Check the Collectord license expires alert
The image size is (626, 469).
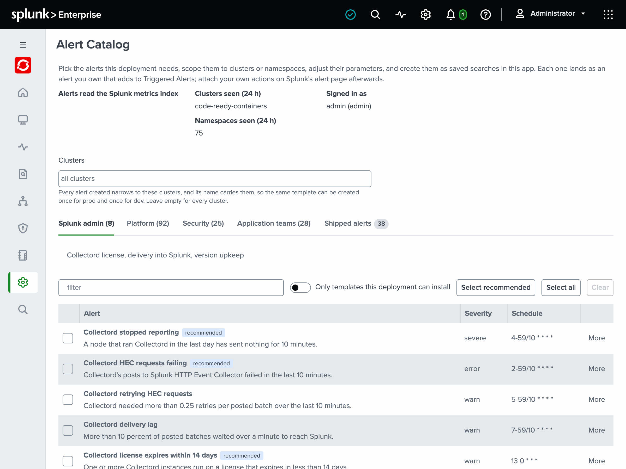click(x=68, y=461)
